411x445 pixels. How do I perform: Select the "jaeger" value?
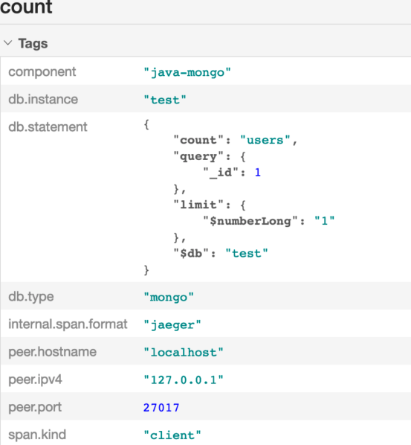coord(172,324)
